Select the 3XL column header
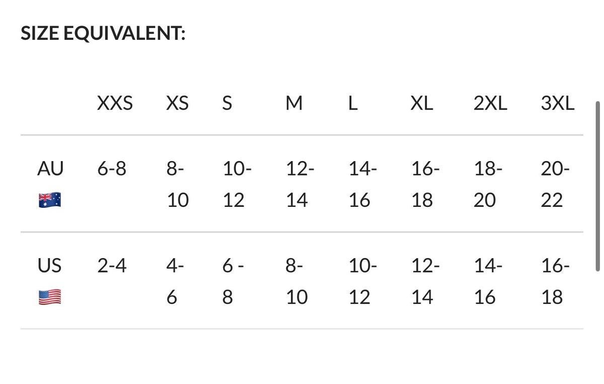Screen dimensions: 604x384 tap(557, 104)
